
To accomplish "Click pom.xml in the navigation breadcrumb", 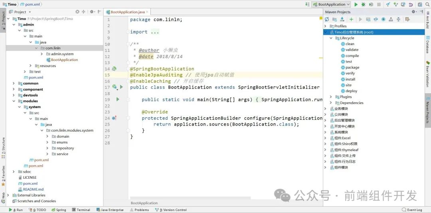I will pyautogui.click(x=30, y=4).
